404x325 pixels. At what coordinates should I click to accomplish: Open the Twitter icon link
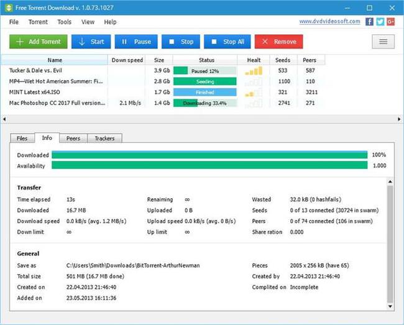tap(380, 22)
